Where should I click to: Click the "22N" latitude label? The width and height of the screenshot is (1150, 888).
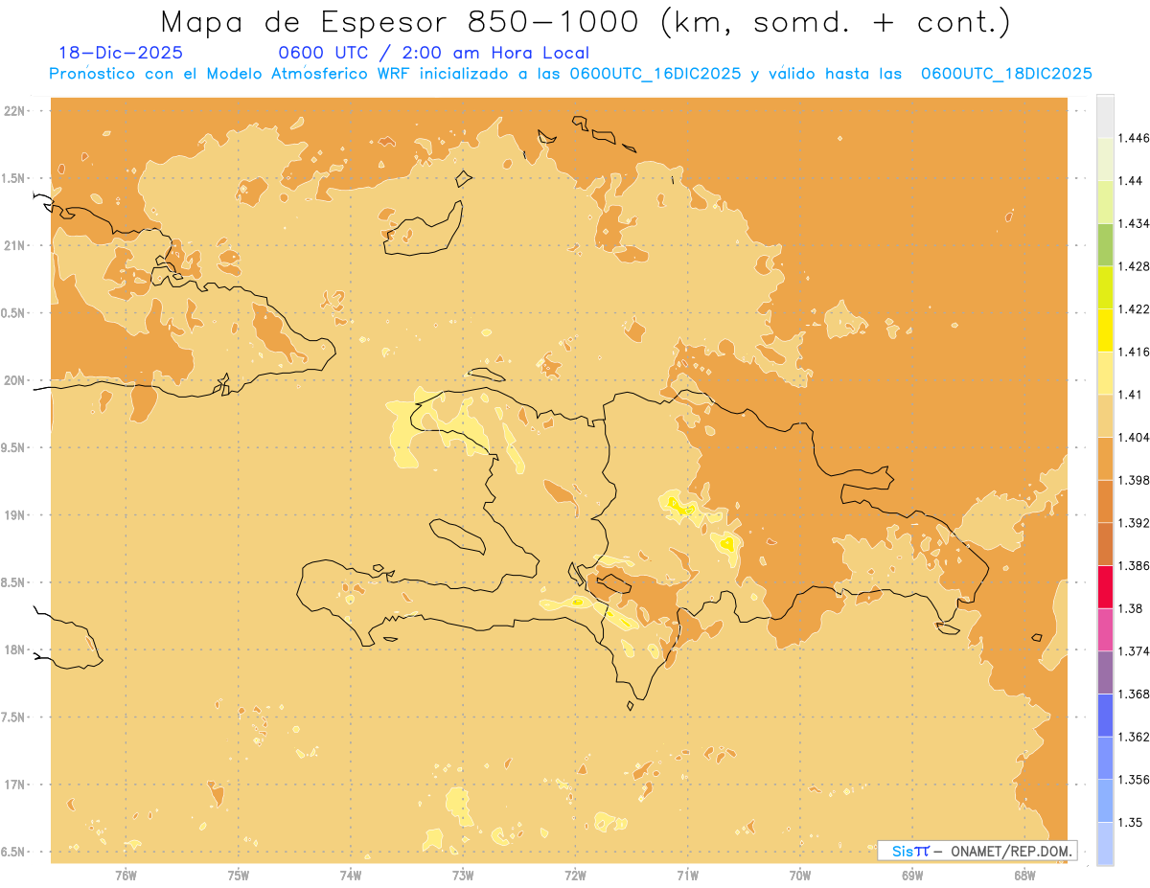pyautogui.click(x=16, y=111)
